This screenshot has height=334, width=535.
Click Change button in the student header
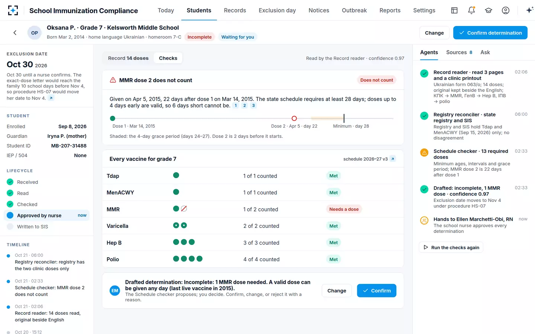pyautogui.click(x=434, y=33)
